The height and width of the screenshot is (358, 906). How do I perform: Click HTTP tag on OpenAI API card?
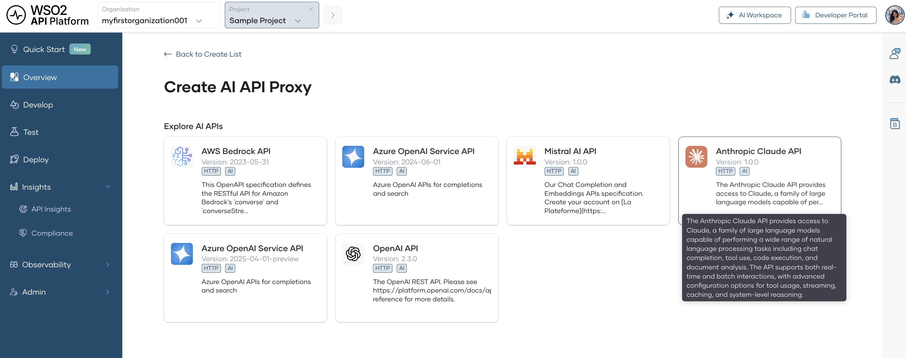pos(382,268)
